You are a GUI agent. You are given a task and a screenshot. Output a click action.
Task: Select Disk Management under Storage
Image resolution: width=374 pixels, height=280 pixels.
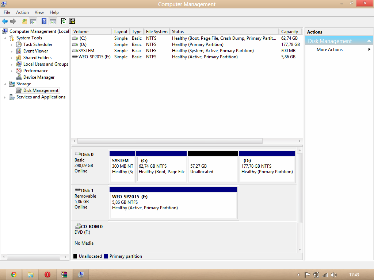pos(41,90)
